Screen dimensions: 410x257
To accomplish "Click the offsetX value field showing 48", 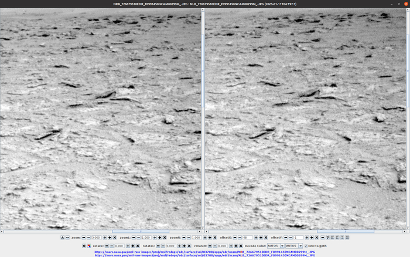I will [x=248, y=238].
